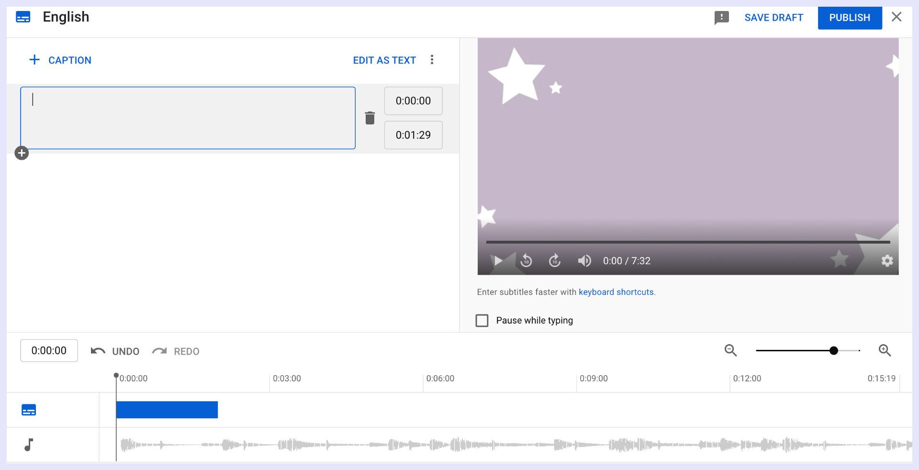Zoom out the timeline
This screenshot has width=919, height=470.
(730, 350)
